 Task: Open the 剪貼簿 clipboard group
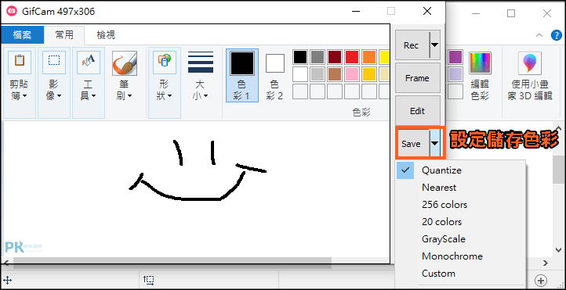(x=19, y=82)
